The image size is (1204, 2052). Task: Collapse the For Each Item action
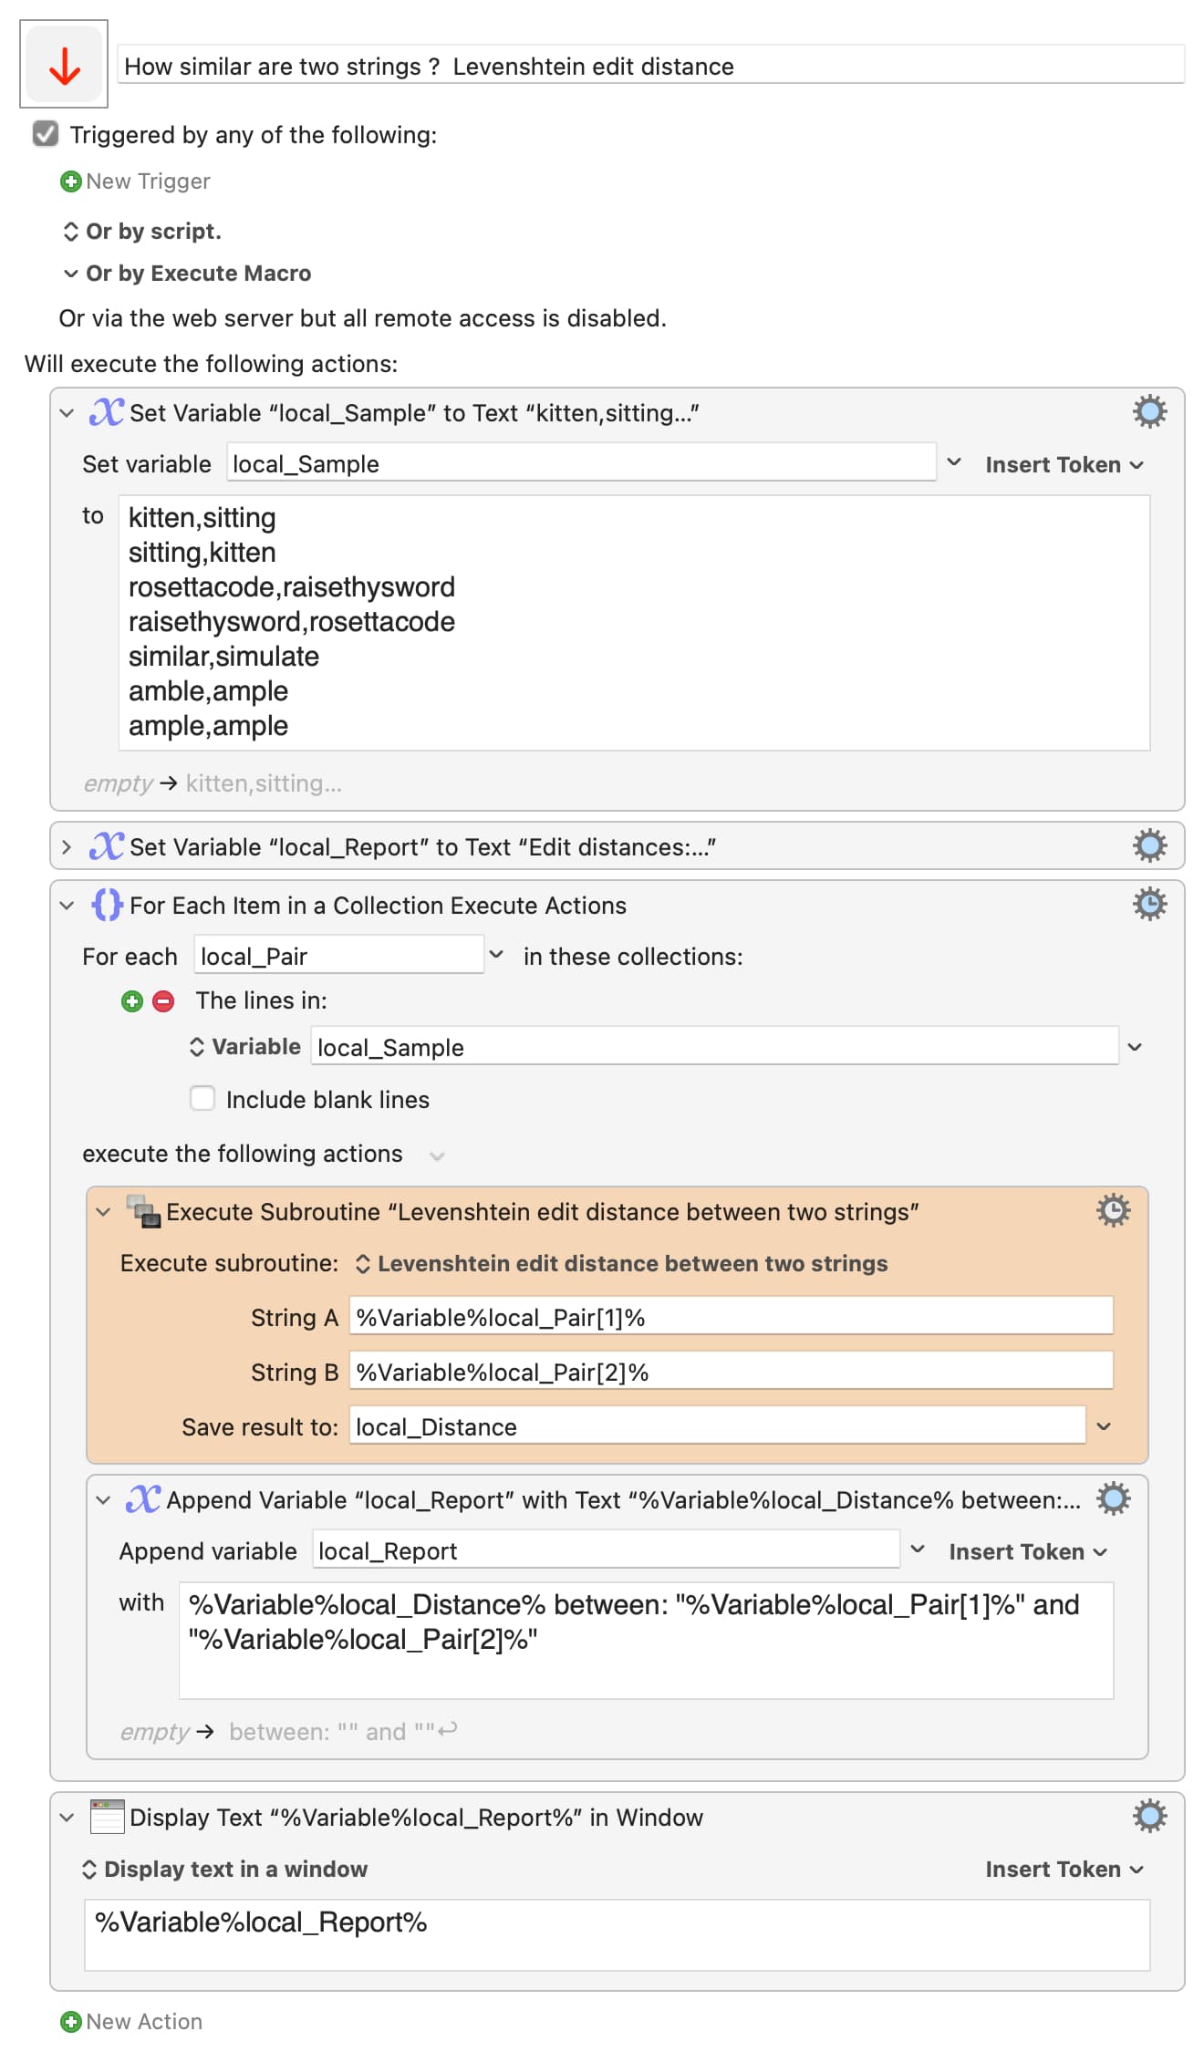tap(67, 906)
